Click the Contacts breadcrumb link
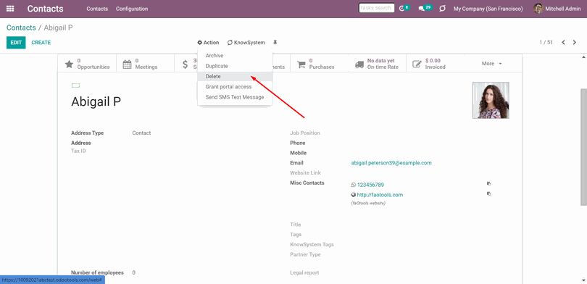 pos(21,28)
